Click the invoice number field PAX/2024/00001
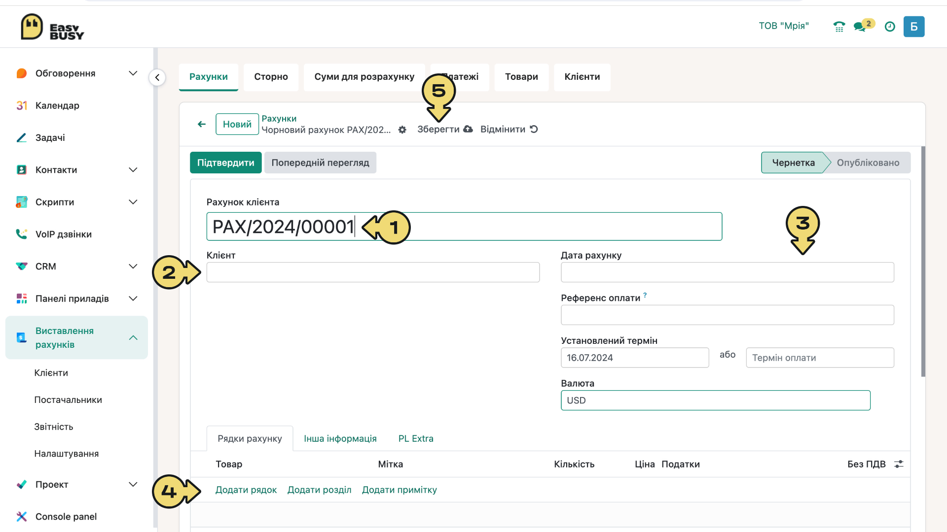The width and height of the screenshot is (947, 532). [x=464, y=227]
